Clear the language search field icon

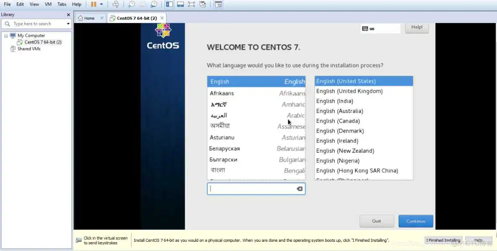299,189
